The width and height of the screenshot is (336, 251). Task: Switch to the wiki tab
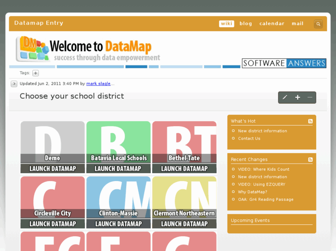coord(226,23)
